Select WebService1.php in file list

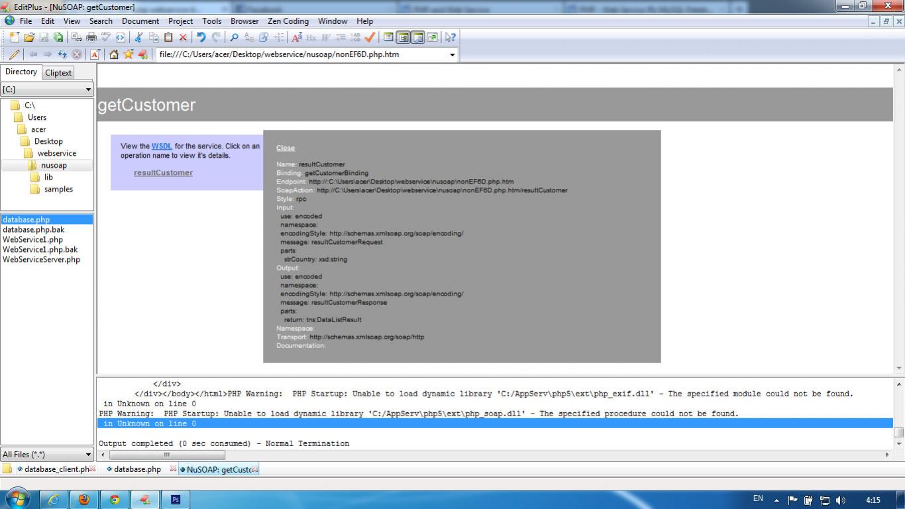tap(32, 239)
